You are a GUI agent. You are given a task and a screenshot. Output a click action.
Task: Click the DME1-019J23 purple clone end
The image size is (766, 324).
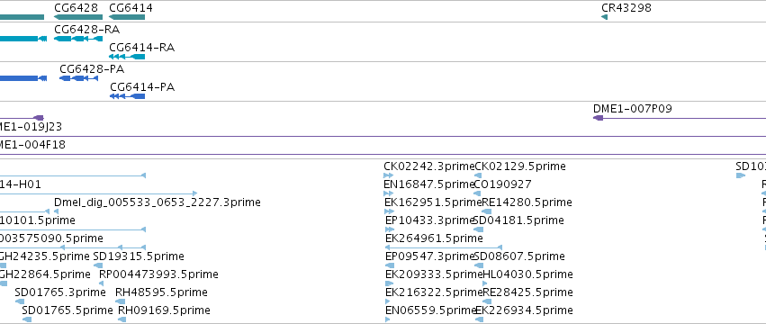point(39,118)
